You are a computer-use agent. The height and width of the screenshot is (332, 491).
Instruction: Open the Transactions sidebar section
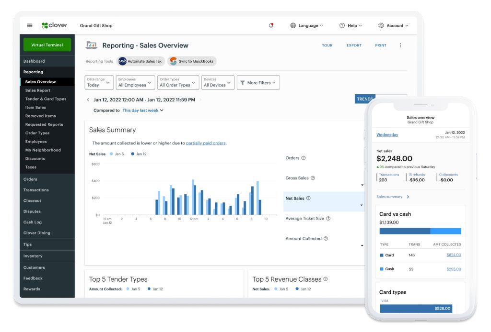coord(36,190)
